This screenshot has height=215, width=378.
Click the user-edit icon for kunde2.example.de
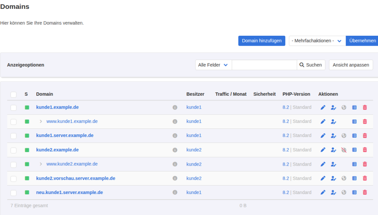pos(333,150)
